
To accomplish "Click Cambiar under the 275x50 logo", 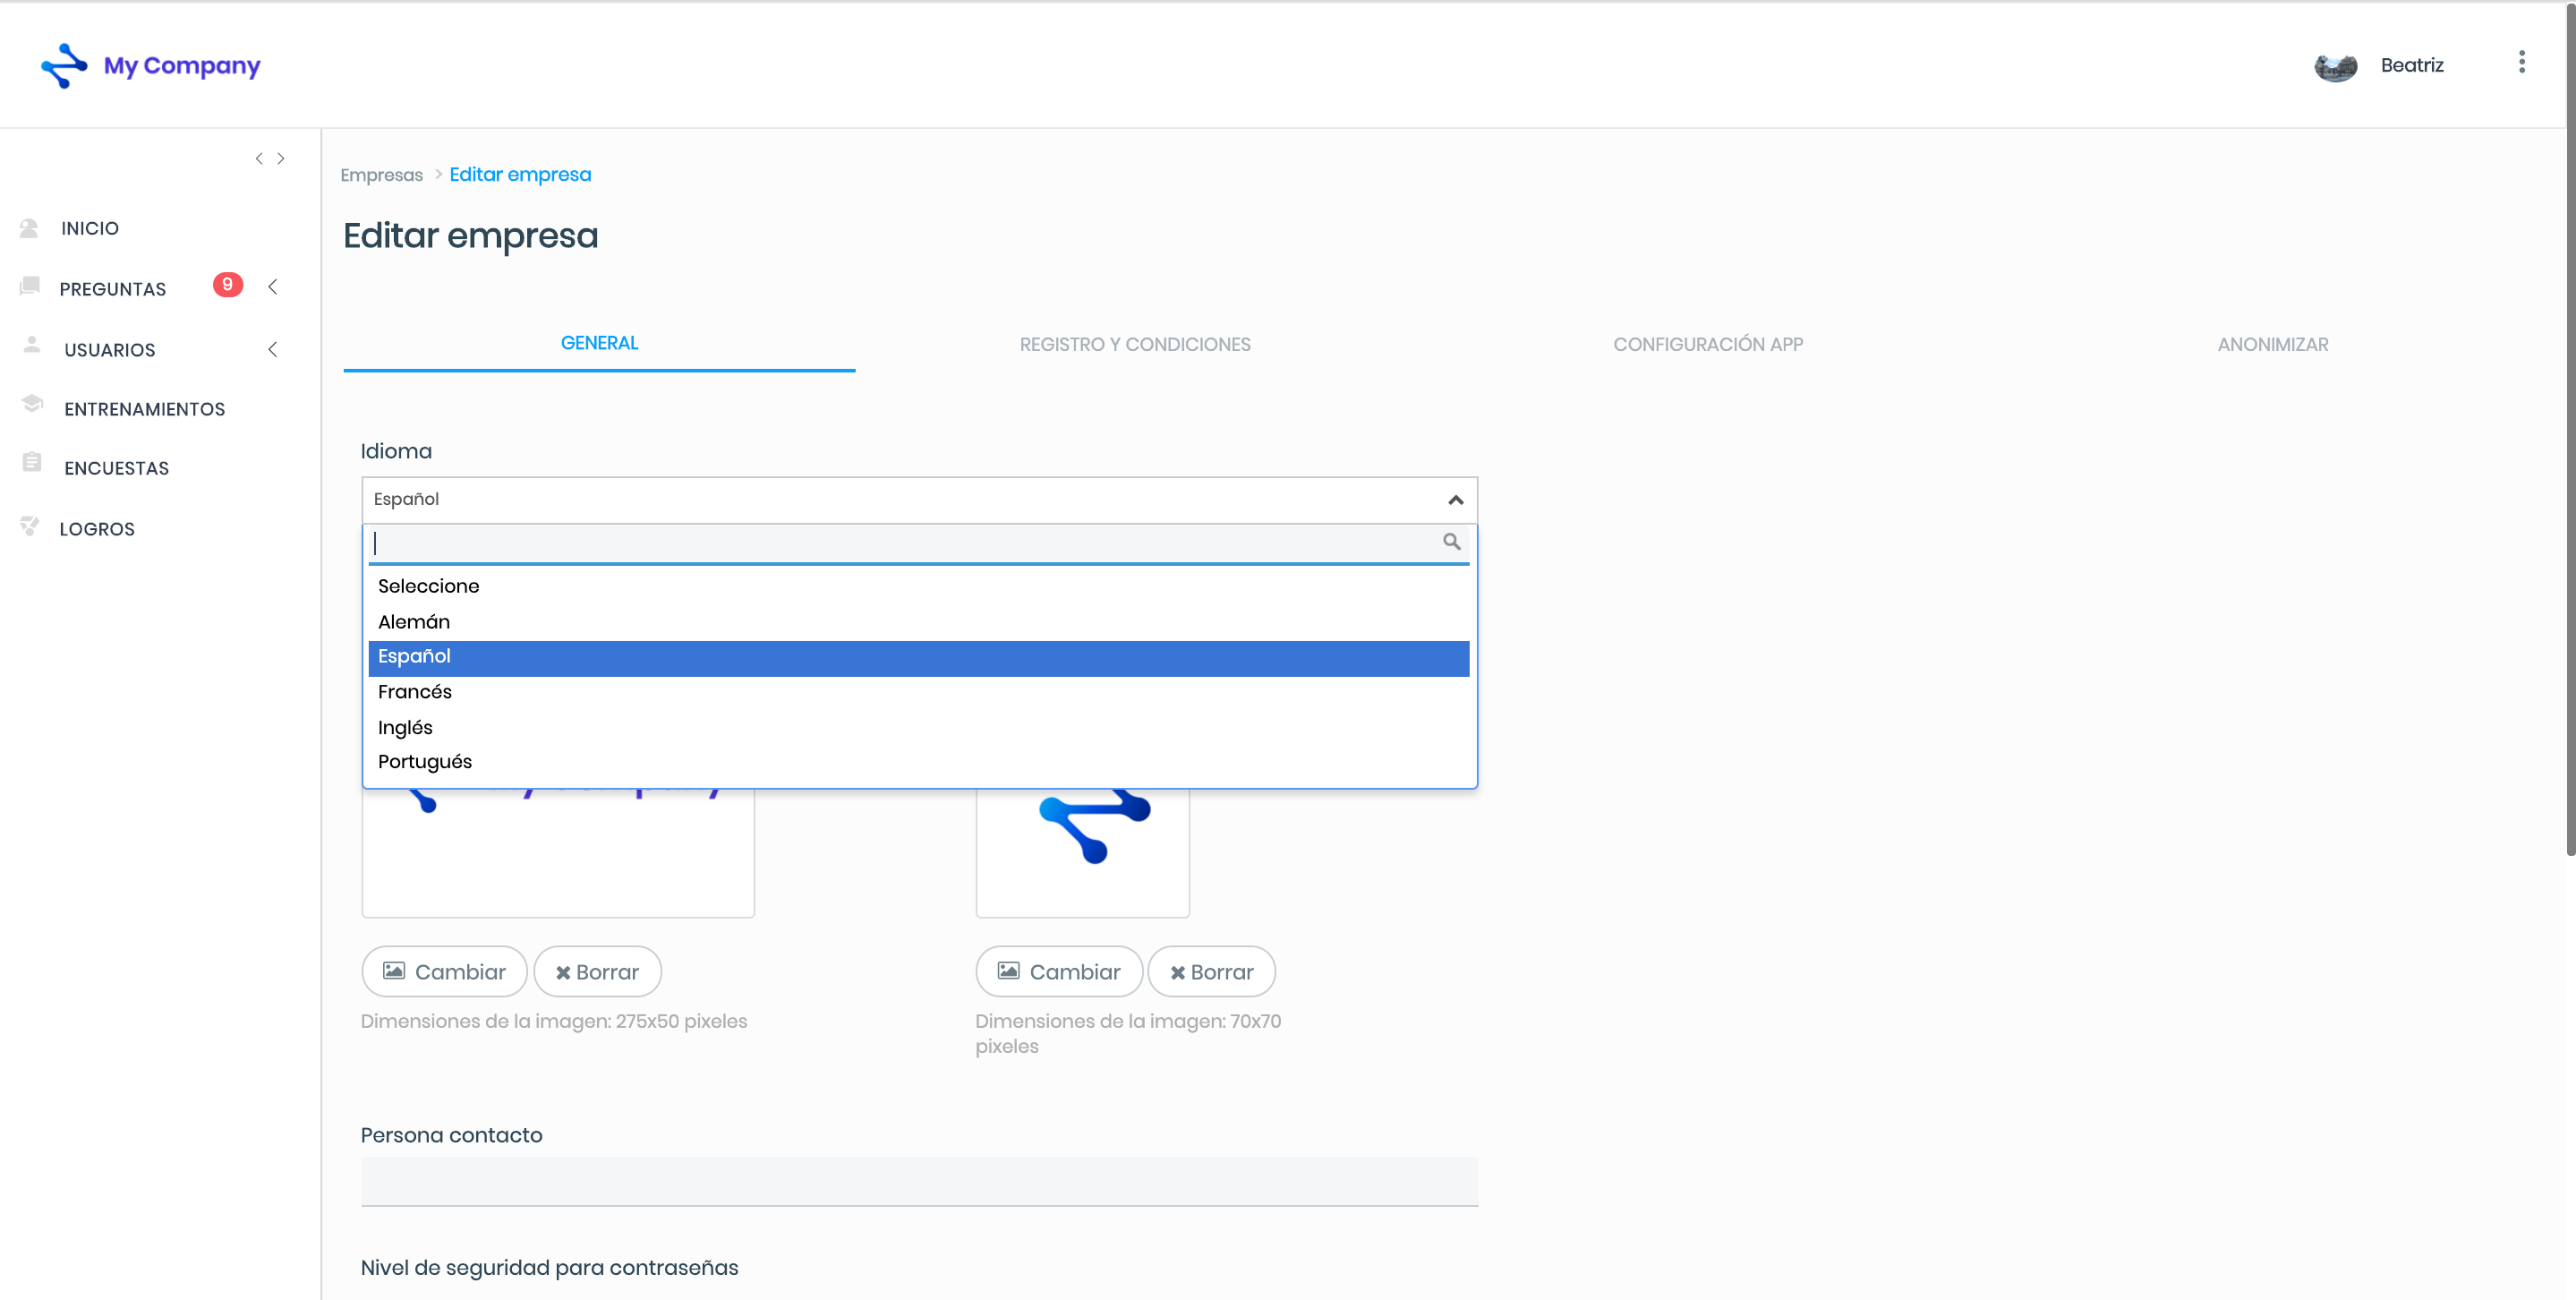I will [444, 972].
